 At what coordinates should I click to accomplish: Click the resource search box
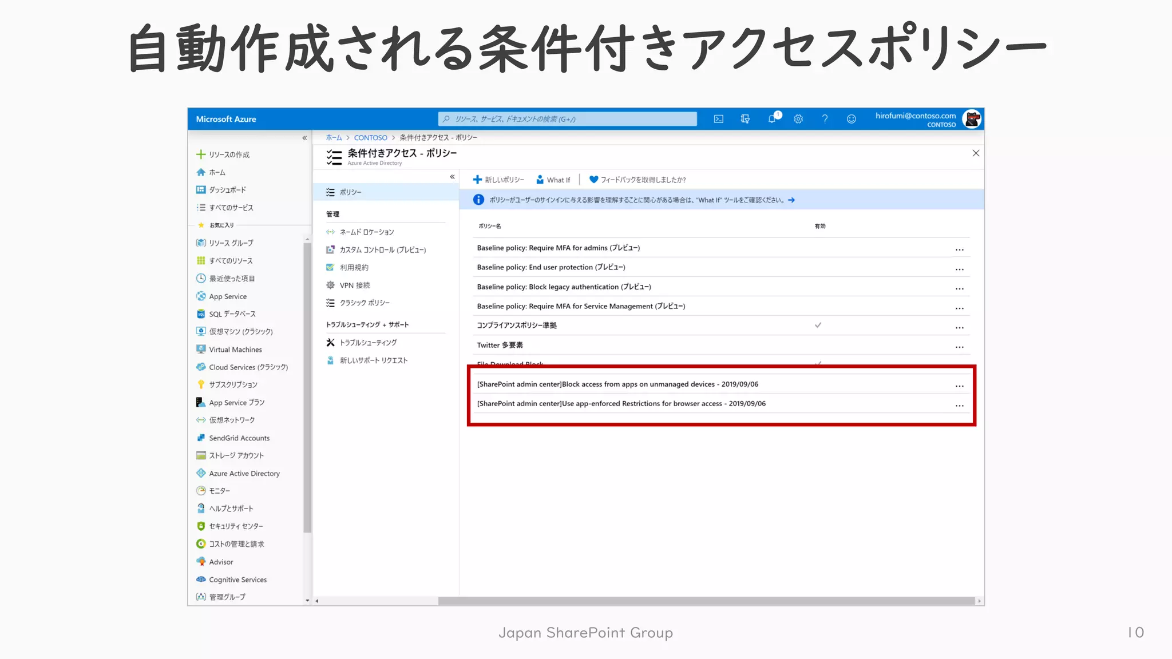pyautogui.click(x=567, y=119)
